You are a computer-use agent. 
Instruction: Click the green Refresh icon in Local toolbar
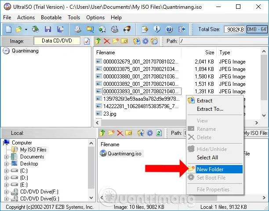(x=159, y=133)
